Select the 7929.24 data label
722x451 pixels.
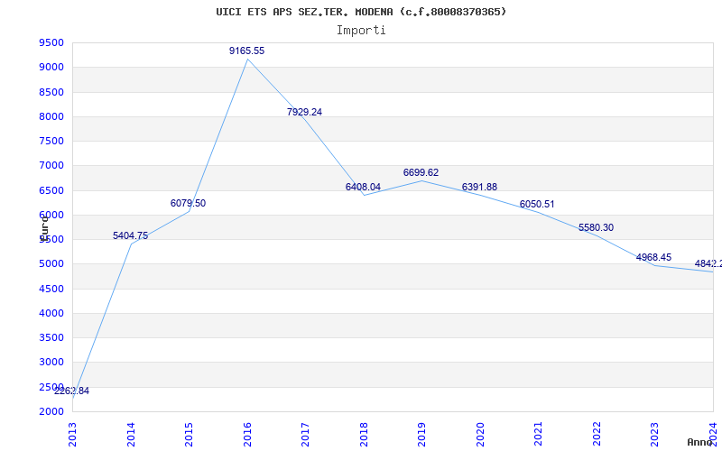point(304,112)
